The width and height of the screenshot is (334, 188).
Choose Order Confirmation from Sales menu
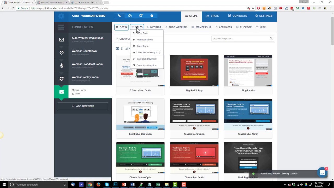click(147, 65)
